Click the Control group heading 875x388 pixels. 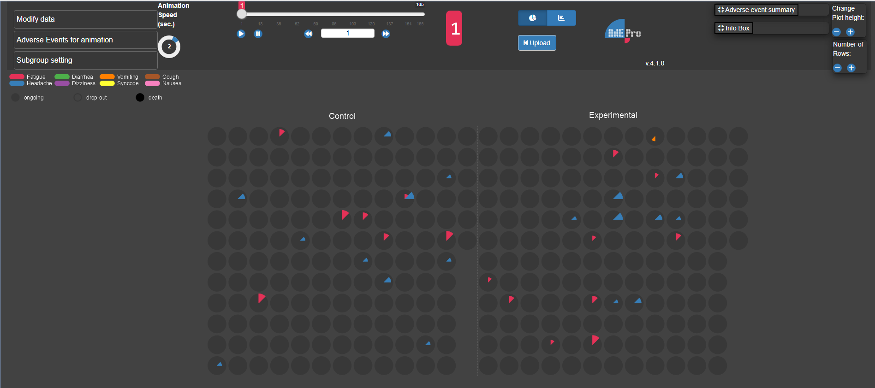[x=342, y=116]
